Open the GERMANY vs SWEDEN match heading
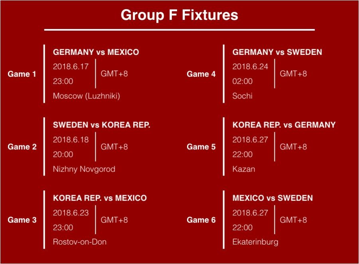 coord(277,52)
